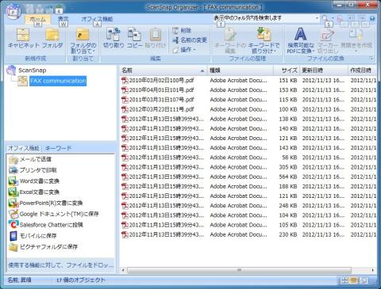Screen dimensions: 381x289
Task: Sort the list by the 名前 column header
Action: pos(163,70)
